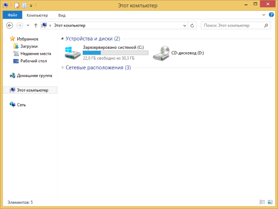Open the recent locations dropdown arrow
278x209 pixels.
coord(28,26)
